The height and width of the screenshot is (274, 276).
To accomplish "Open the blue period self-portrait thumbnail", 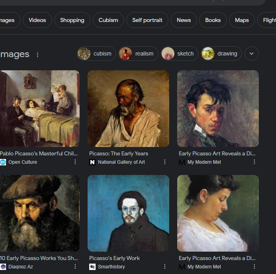I will click(128, 213).
